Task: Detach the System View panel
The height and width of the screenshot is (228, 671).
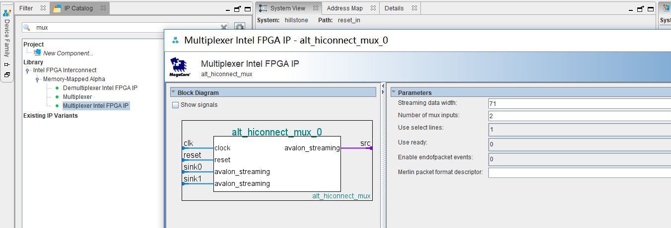Action: coord(641,9)
